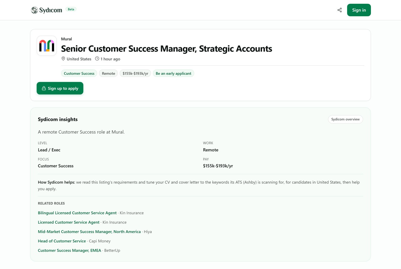Click 'A remote Customer Success role at Mural.'

(x=81, y=132)
